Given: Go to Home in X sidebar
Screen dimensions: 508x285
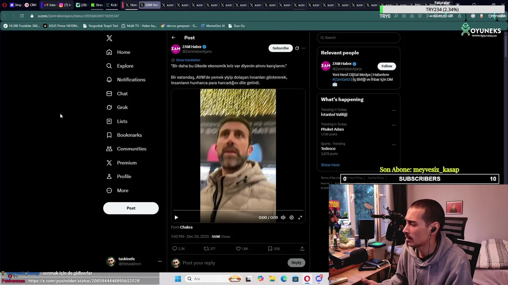Looking at the screenshot, I should (x=118, y=52).
